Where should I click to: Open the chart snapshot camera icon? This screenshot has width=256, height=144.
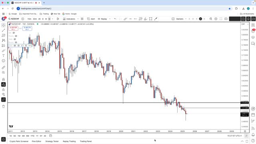tap(226, 19)
